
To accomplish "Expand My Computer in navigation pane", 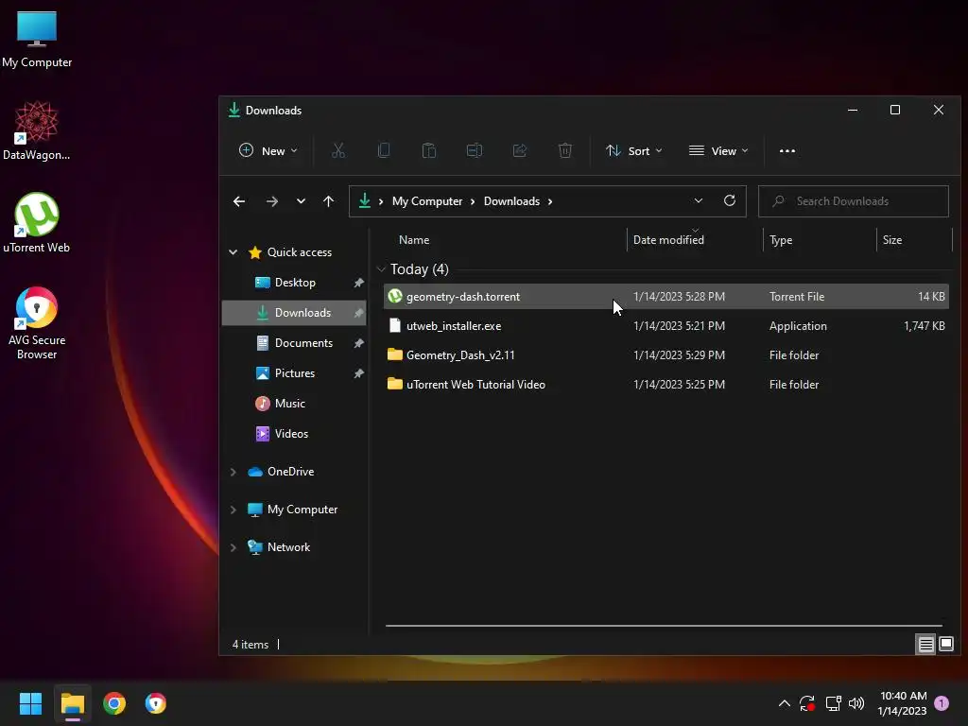I will pyautogui.click(x=233, y=510).
